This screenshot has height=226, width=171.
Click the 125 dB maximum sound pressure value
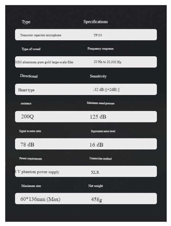[x=98, y=117]
